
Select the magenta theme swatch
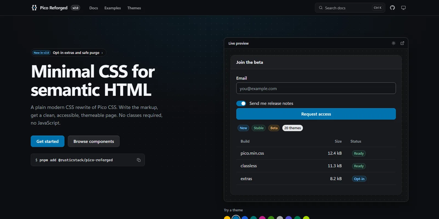pos(262,218)
